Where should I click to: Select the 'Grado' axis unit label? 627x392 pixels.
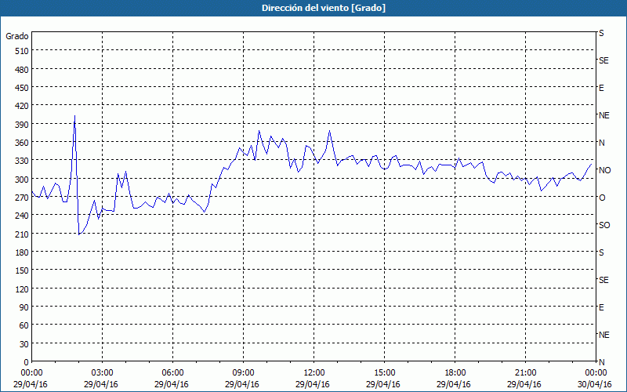[17, 36]
